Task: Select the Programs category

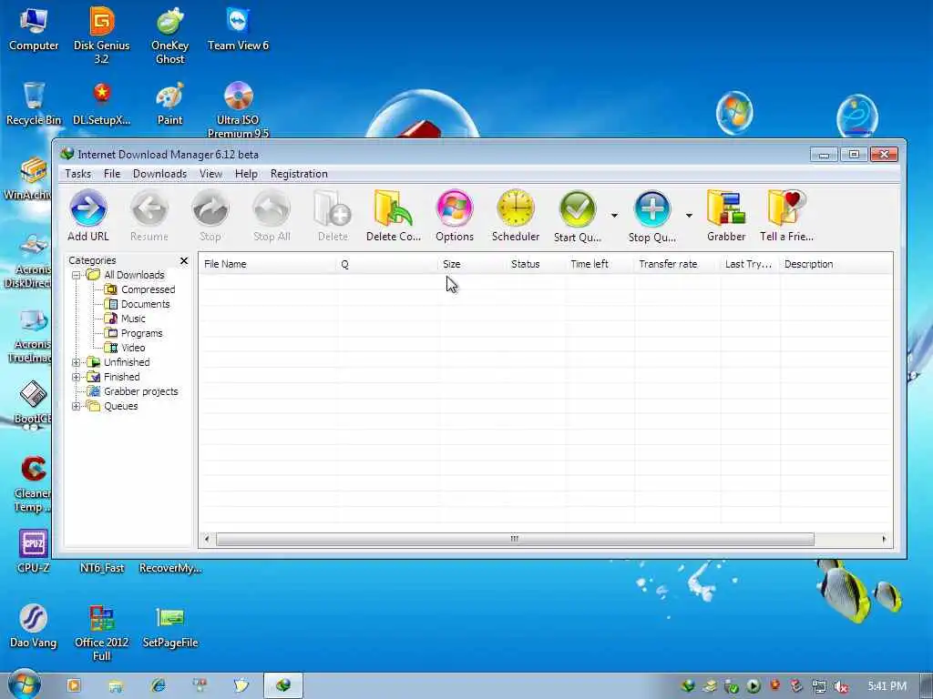Action: tap(141, 333)
